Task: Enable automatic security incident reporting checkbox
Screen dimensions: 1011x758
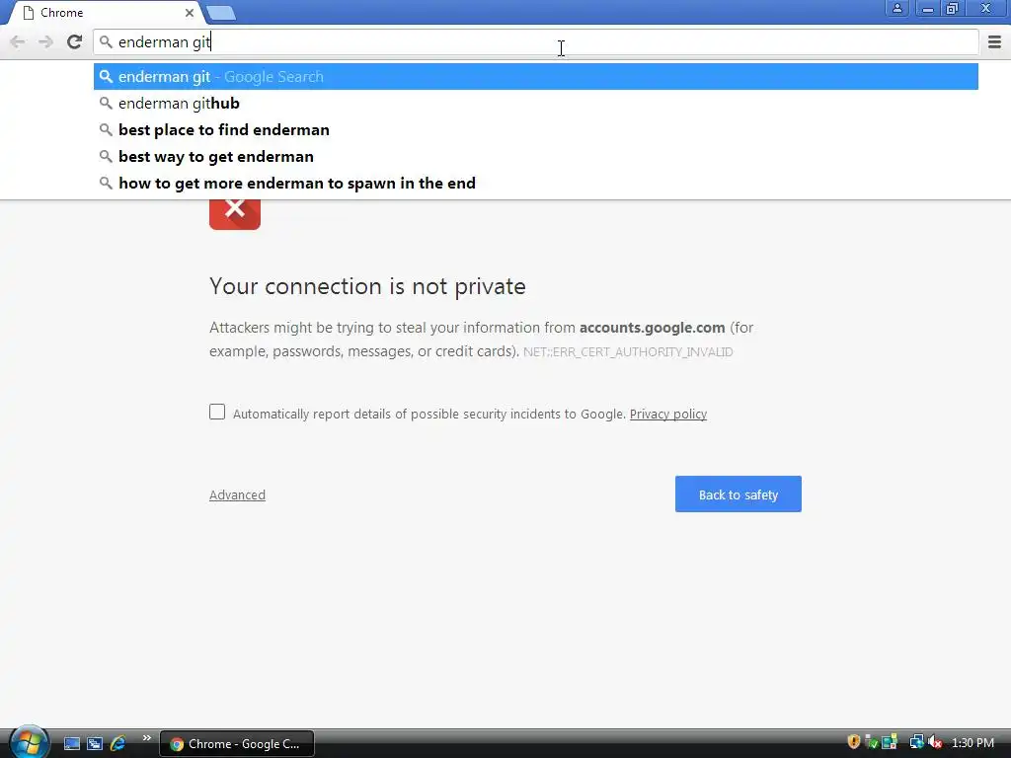Action: [x=217, y=412]
